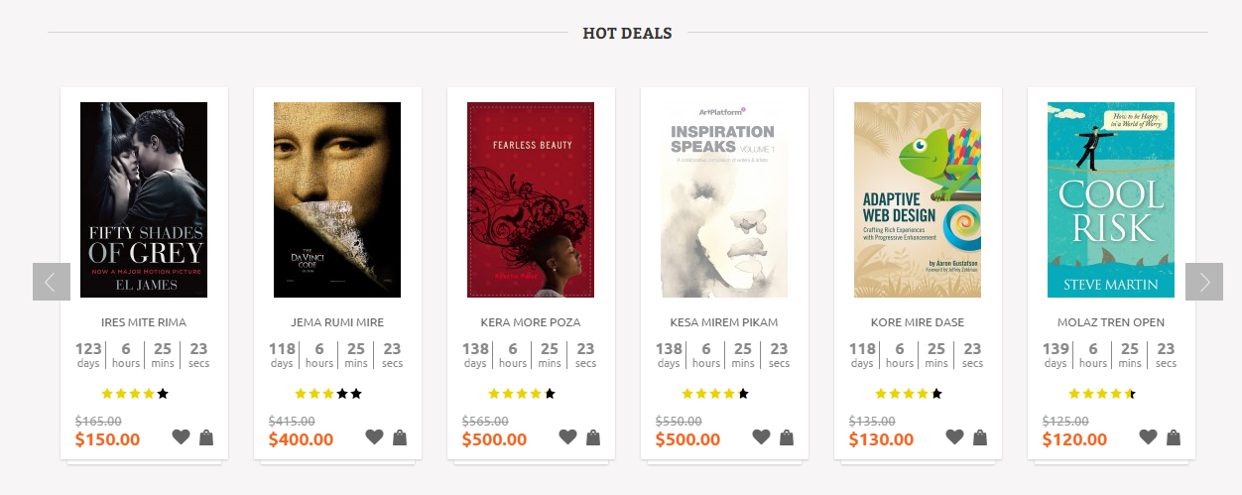Select the Da Vinci Code cover image
Screen dimensions: 1242x495
[x=337, y=199]
